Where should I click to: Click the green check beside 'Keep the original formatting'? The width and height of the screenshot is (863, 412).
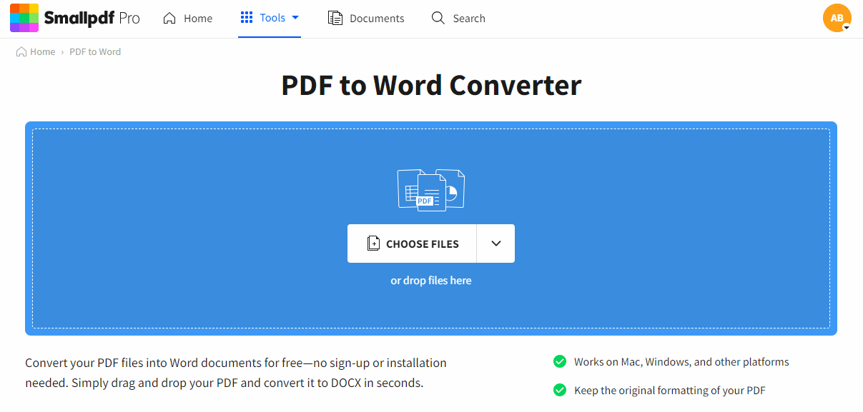pos(560,390)
